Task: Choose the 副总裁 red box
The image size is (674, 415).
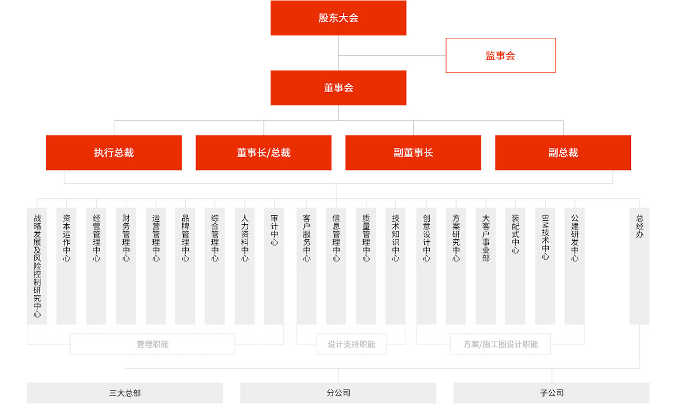Action: click(x=563, y=153)
